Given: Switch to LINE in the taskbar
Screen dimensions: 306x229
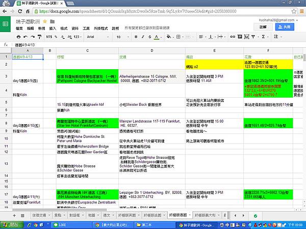Looking at the screenshot, I should [71, 225].
